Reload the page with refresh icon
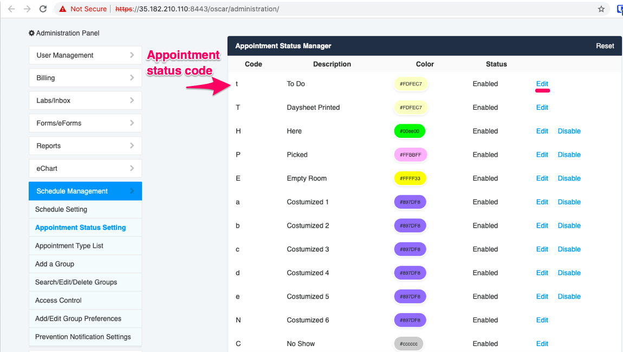Image resolution: width=623 pixels, height=352 pixels. [x=43, y=9]
